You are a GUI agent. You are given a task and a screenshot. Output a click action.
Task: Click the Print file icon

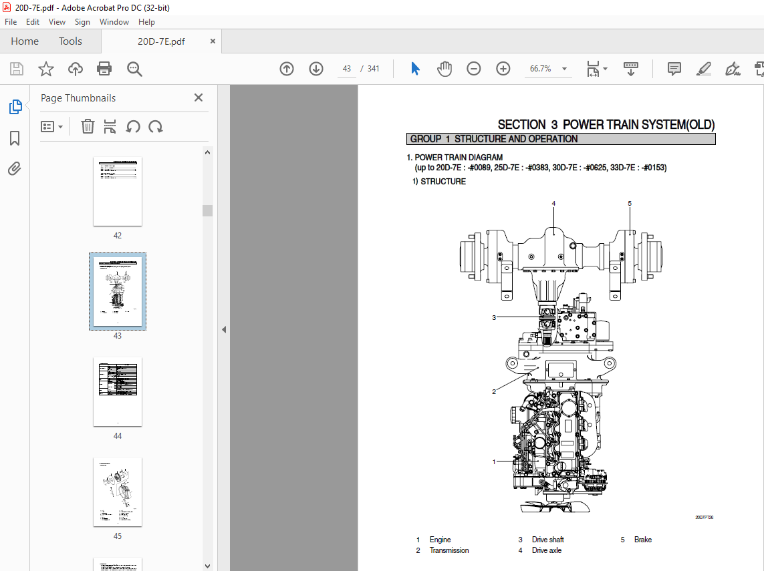coord(104,69)
